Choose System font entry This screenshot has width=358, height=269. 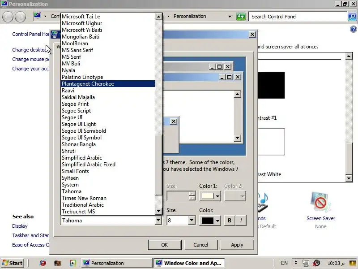point(108,185)
